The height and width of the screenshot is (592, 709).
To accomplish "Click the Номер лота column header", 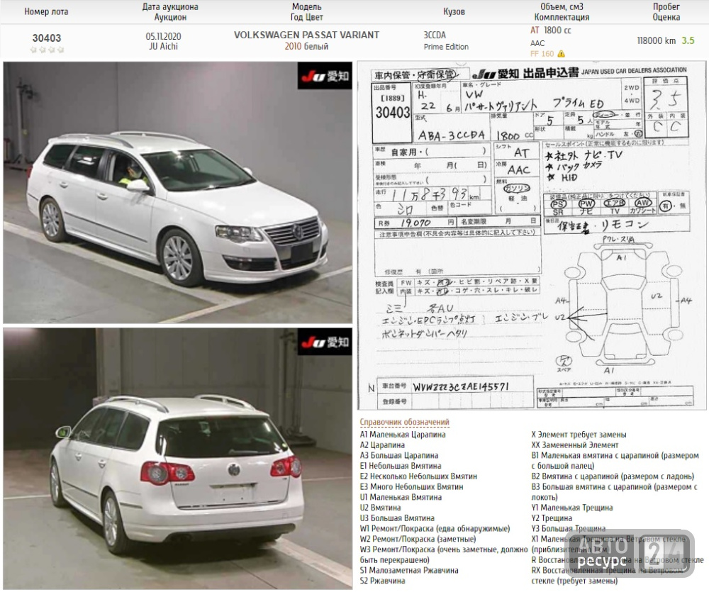I will (46, 12).
